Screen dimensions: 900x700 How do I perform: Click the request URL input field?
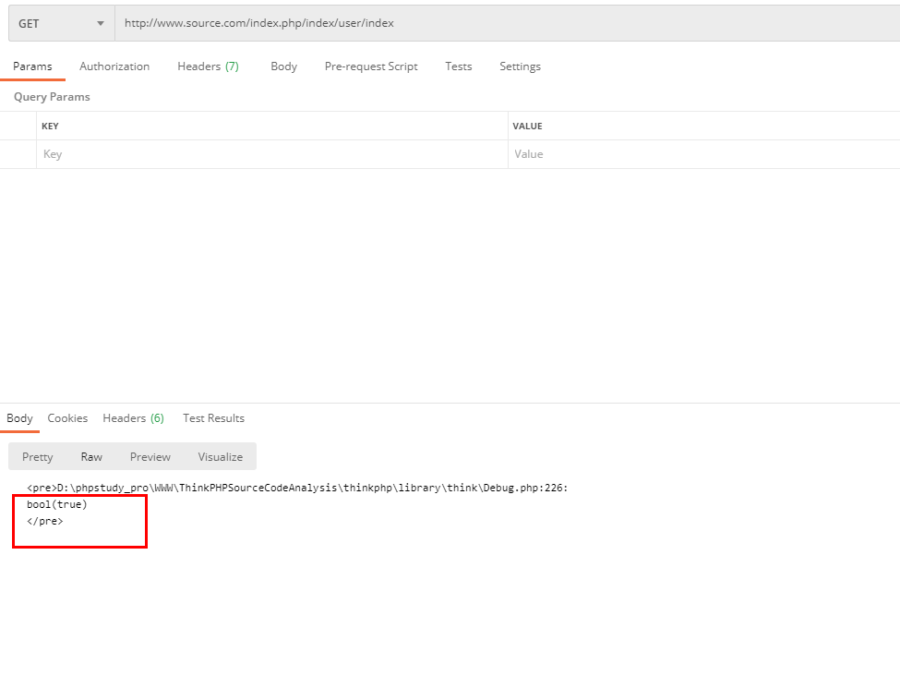[x=508, y=23]
